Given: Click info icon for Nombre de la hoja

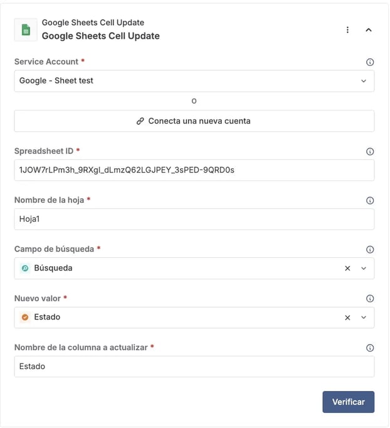Looking at the screenshot, I should coord(370,200).
